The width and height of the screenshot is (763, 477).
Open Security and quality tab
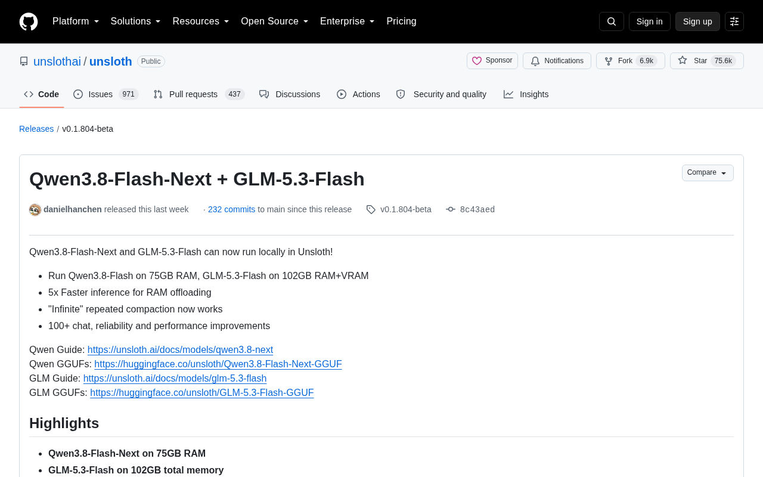tap(441, 94)
